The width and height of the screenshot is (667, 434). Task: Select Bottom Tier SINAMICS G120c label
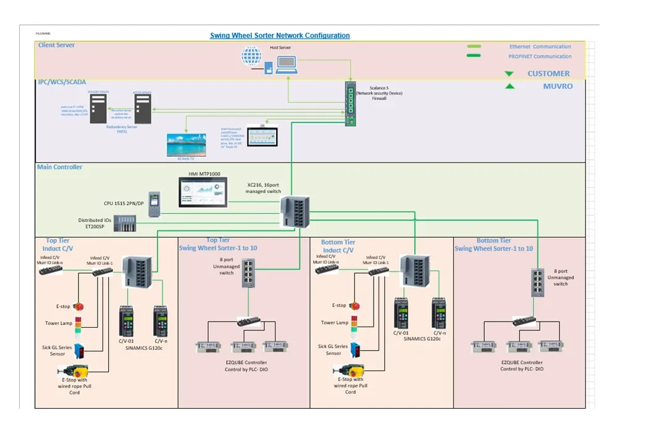[x=422, y=339]
